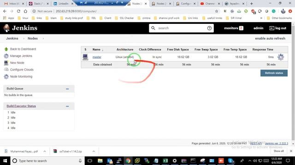This screenshot has width=295, height=165.
Task: Expand the Jenkins breadcrumb arrow
Action: [24, 38]
